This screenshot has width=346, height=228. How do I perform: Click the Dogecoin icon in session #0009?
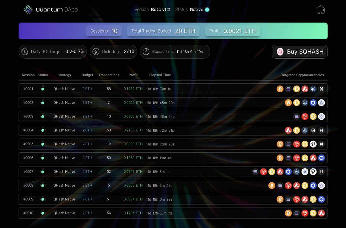[x=313, y=199]
